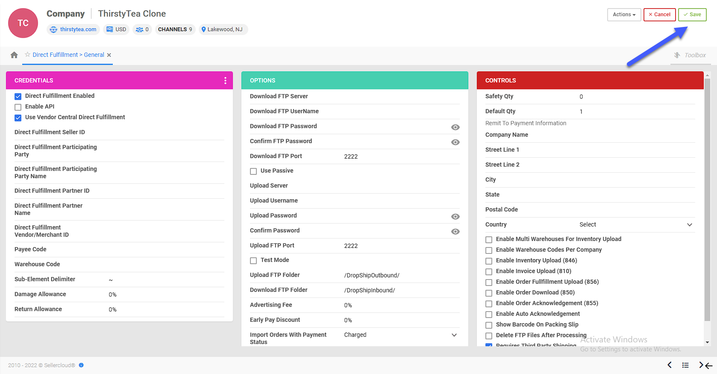The width and height of the screenshot is (717, 374).
Task: Click the Company Name field
Action: tap(637, 135)
